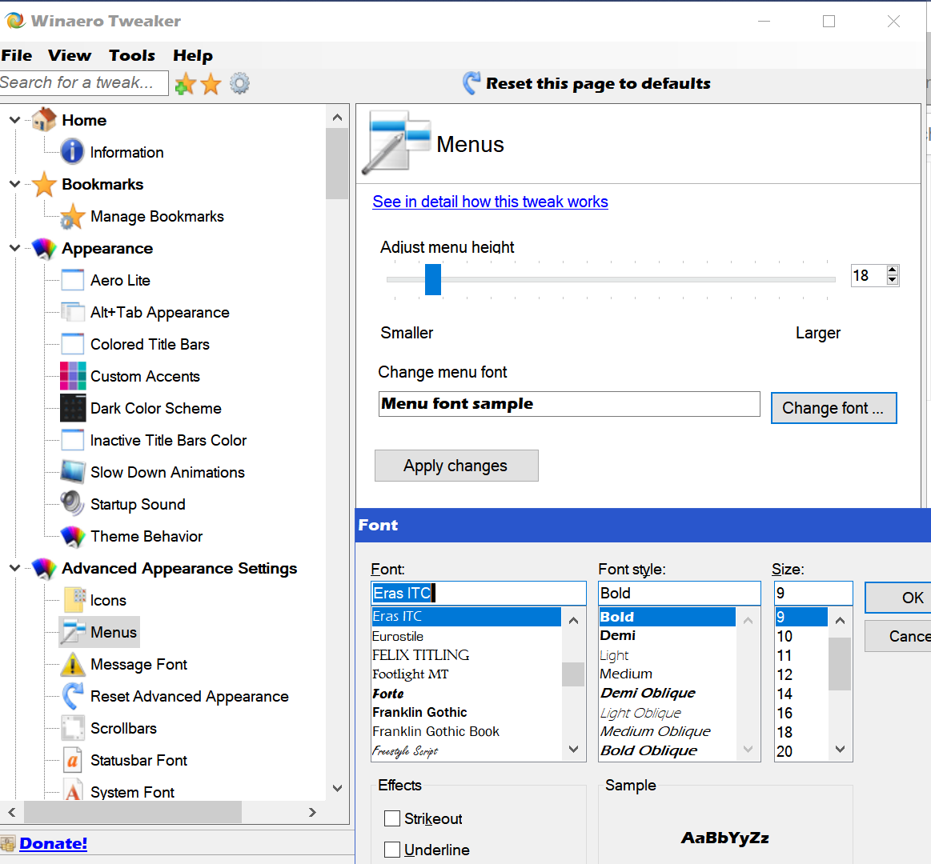Click the Aero Lite window icon
Screen dimensions: 931x864
(x=72, y=280)
